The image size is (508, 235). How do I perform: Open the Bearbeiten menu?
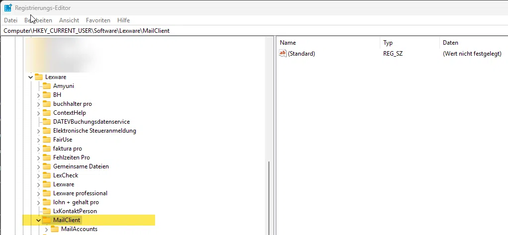coord(38,20)
